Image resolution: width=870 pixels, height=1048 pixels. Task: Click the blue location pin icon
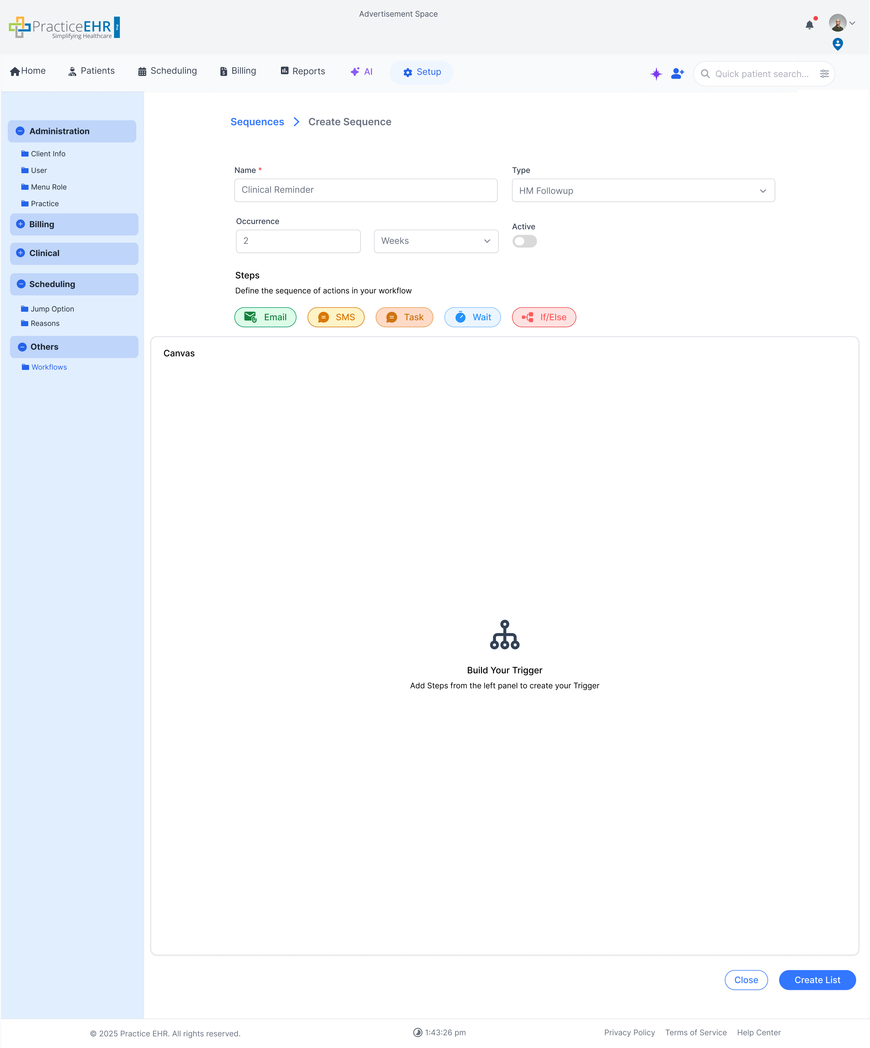(x=838, y=44)
